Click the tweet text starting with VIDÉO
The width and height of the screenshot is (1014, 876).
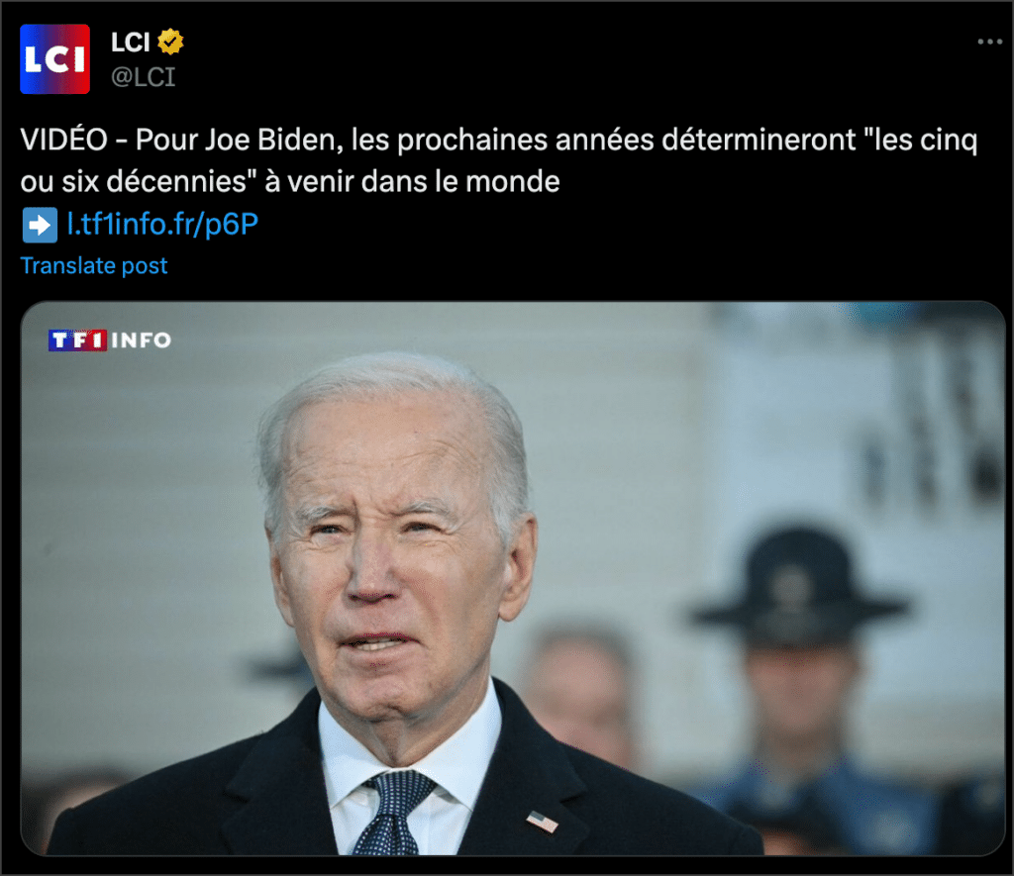[499, 160]
